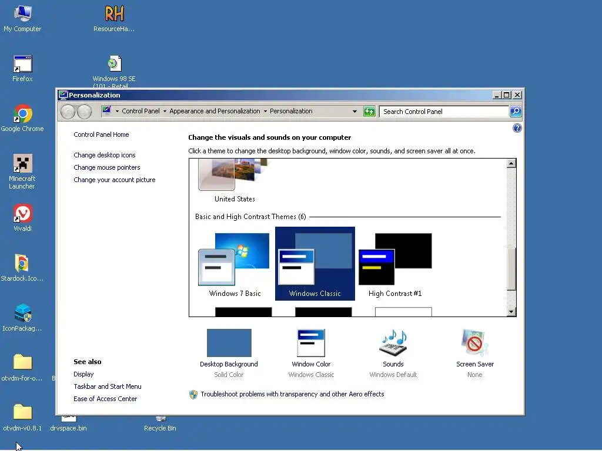Screen dimensions: 602x451
Task: Select the ResourceHacker desktop icon
Action: 114,18
